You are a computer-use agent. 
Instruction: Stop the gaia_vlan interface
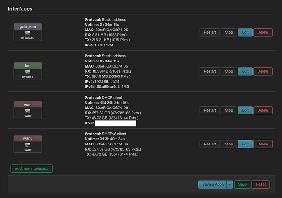229,32
